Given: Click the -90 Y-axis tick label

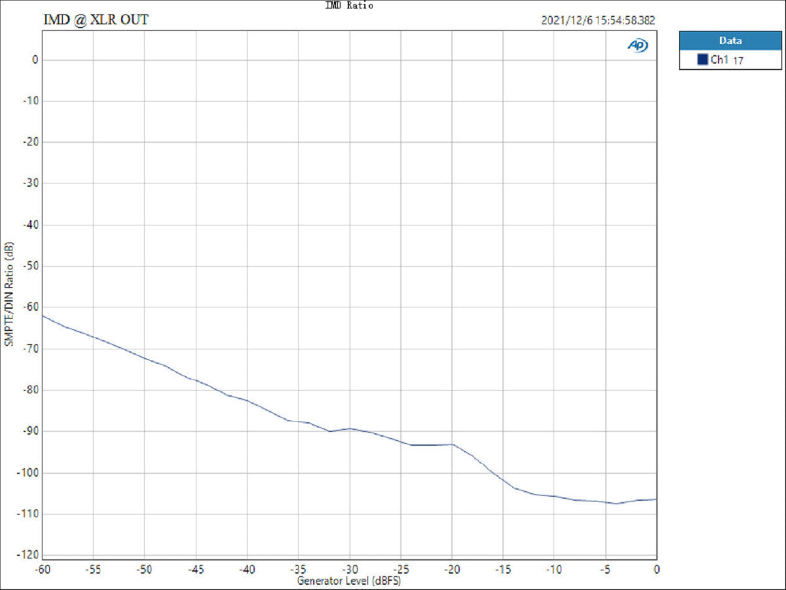Looking at the screenshot, I should (x=31, y=431).
